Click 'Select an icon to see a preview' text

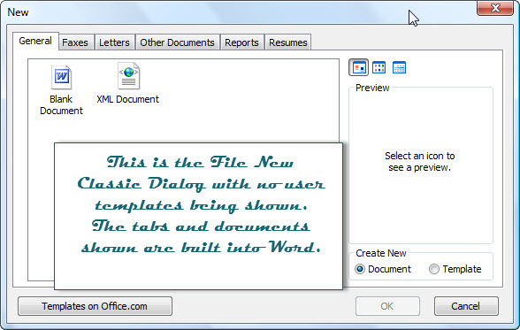tap(420, 162)
